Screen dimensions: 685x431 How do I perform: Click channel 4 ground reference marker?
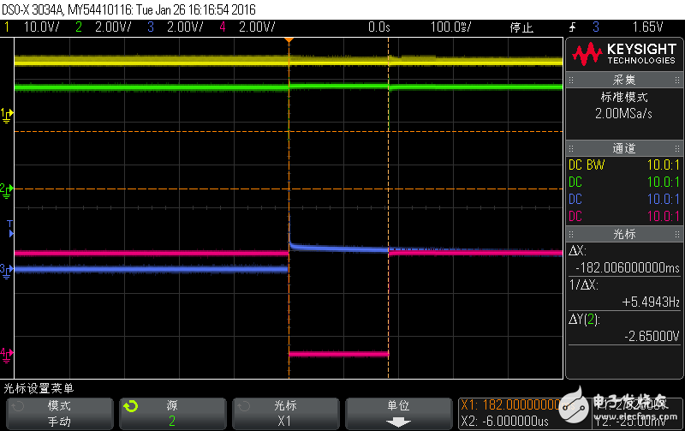coord(7,353)
